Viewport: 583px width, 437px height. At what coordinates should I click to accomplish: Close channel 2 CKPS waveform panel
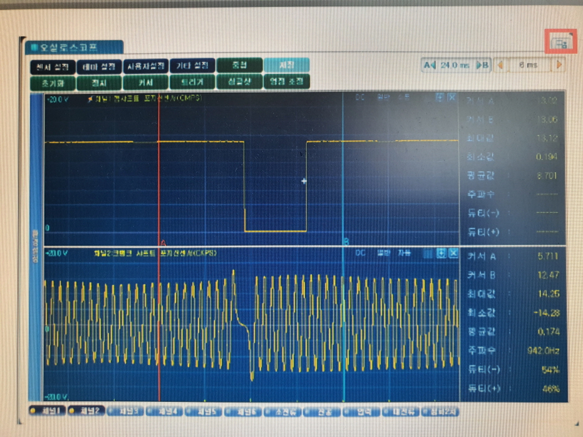click(452, 253)
